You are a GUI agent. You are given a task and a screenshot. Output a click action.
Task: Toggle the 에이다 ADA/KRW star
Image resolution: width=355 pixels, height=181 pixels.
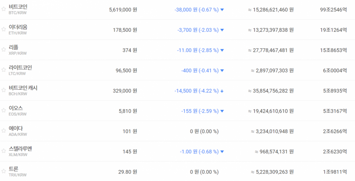(3, 131)
